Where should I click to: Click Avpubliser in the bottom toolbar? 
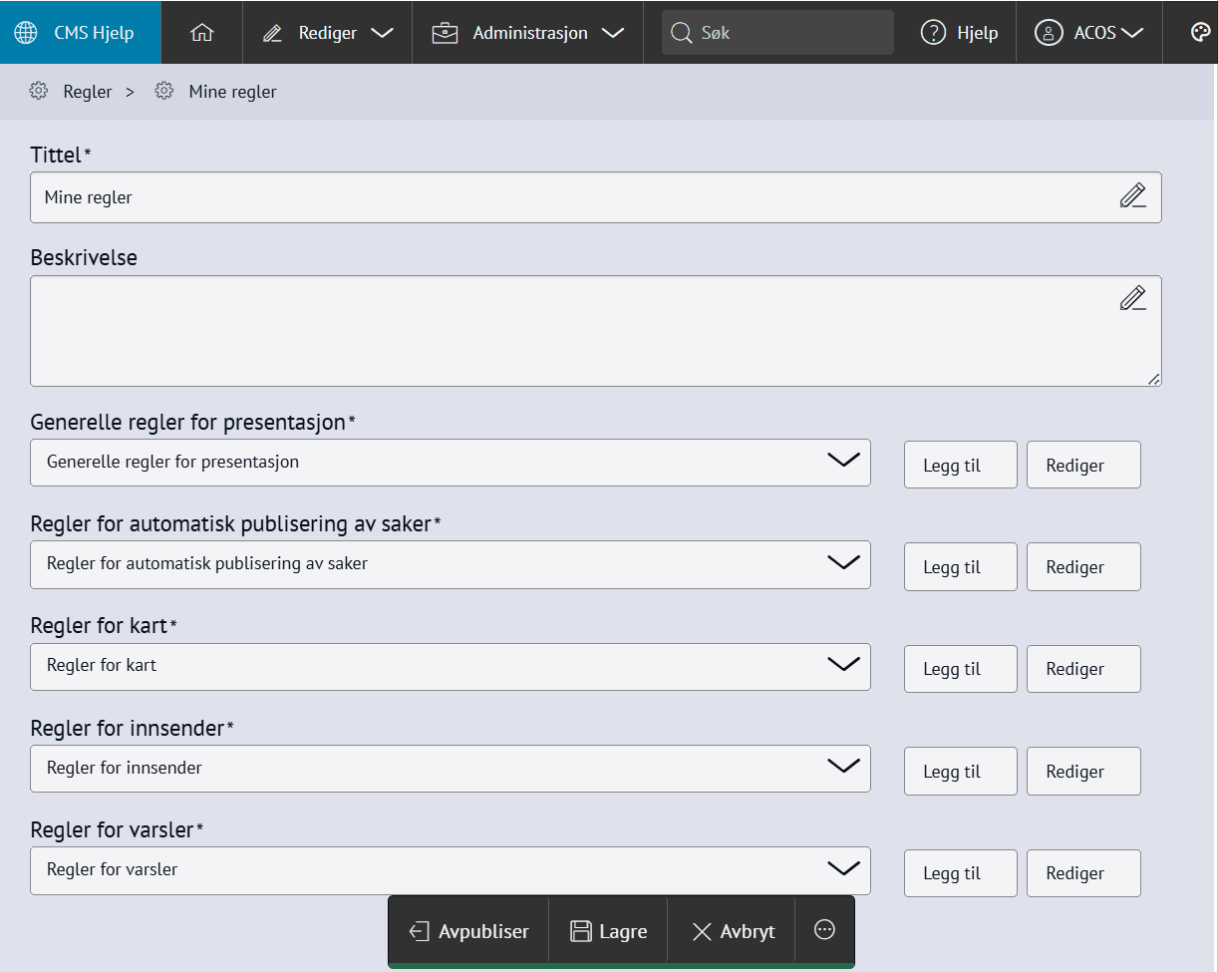point(469,931)
